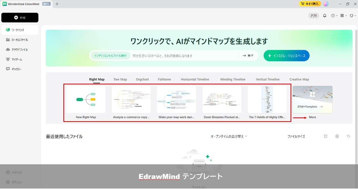The image size is (358, 189).
Task: Open The 7 Habits template thumbnail
Action: [267, 100]
